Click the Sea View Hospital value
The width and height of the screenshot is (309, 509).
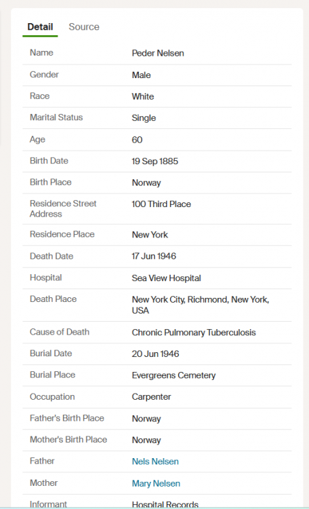click(166, 278)
